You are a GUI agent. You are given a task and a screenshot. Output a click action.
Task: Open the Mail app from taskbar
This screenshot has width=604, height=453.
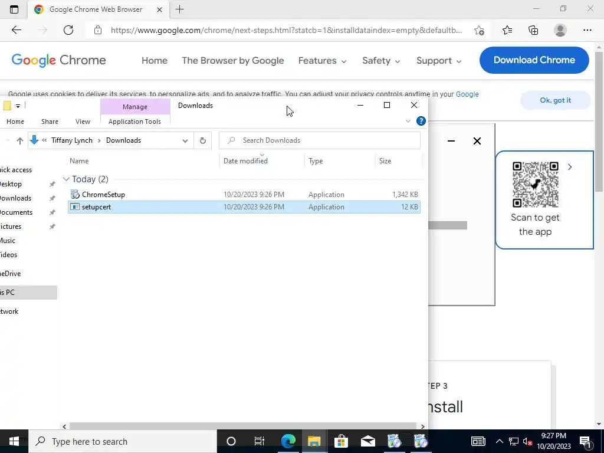pos(368,441)
